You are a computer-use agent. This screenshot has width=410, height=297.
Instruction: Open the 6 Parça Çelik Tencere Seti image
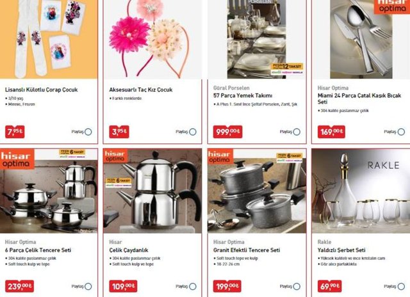coord(49,191)
